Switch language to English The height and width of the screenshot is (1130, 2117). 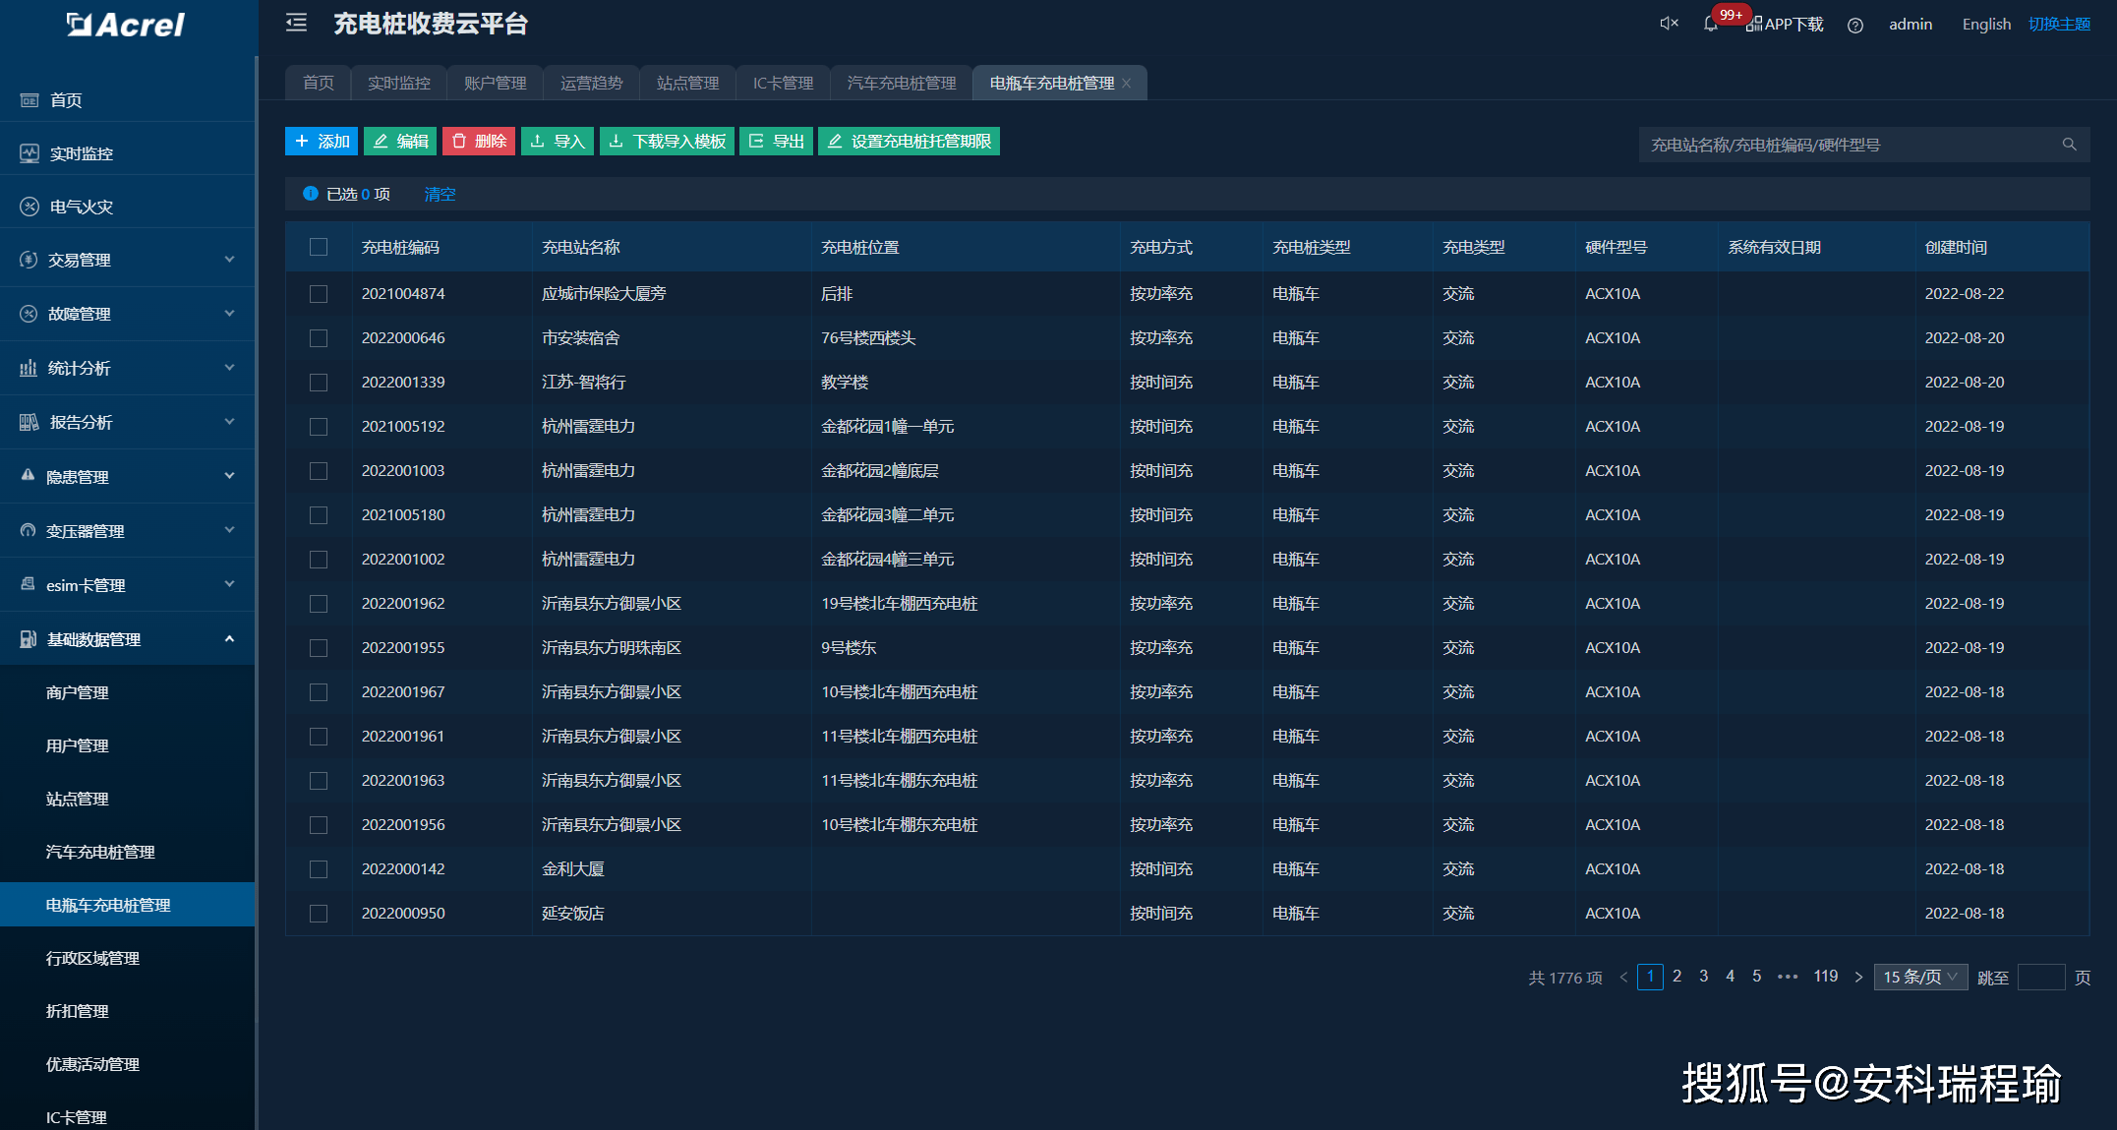(1986, 25)
